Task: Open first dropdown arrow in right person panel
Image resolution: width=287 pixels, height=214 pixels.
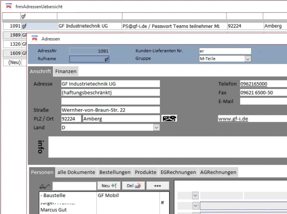Action: pos(195,196)
